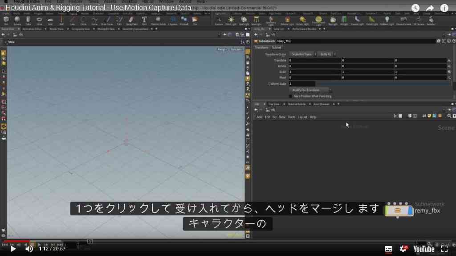Open the Persp viewport camera dropdown
The height and width of the screenshot is (256, 456).
222,50
